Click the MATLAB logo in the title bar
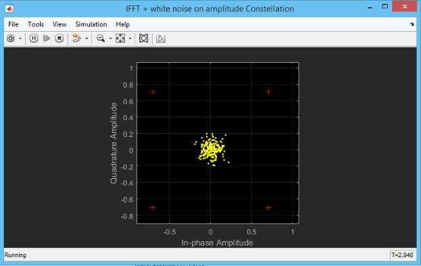Image resolution: width=421 pixels, height=266 pixels. [9, 9]
